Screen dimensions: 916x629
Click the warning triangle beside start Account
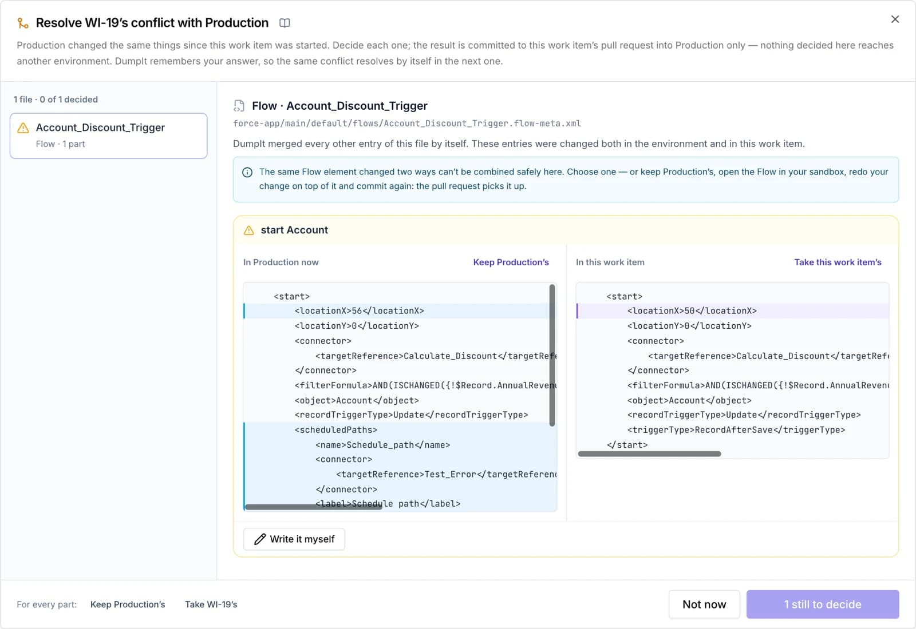point(249,230)
